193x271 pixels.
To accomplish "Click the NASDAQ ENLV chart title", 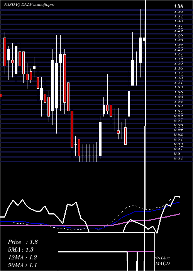I will (x=29, y=5).
